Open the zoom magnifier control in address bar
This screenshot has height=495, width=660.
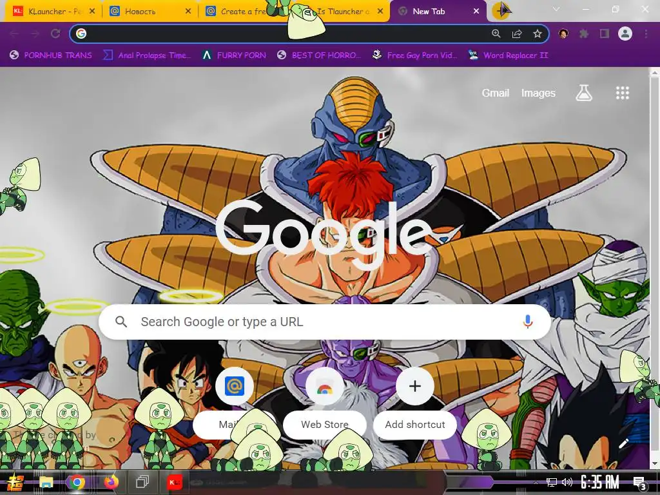click(x=496, y=34)
